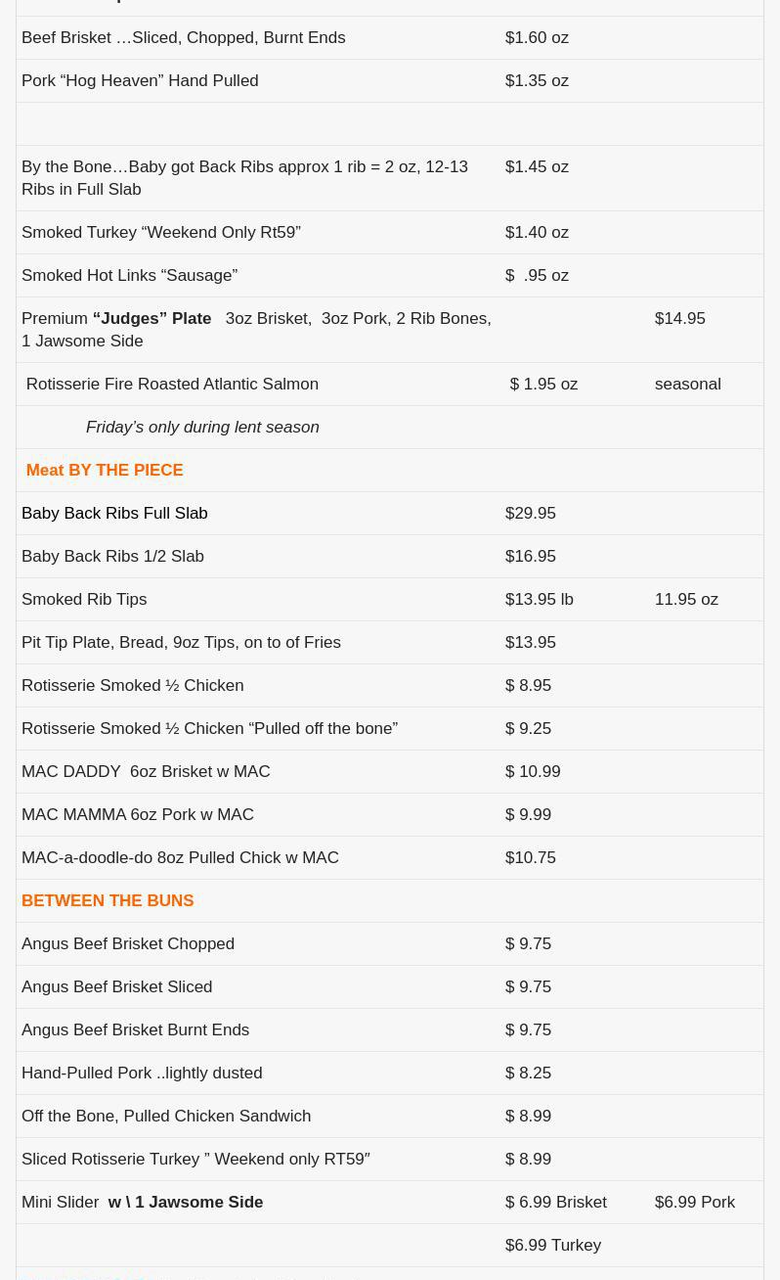Screen dimensions: 780x1280
Task: Click the Off the Bone Pulled Chicken Sandwich
Action: [x=166, y=1116]
